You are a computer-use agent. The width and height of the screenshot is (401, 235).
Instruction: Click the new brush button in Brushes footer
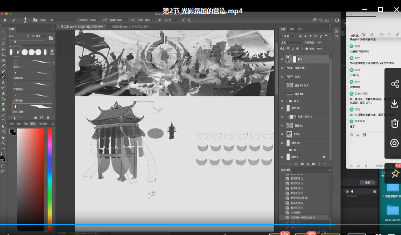click(x=42, y=117)
